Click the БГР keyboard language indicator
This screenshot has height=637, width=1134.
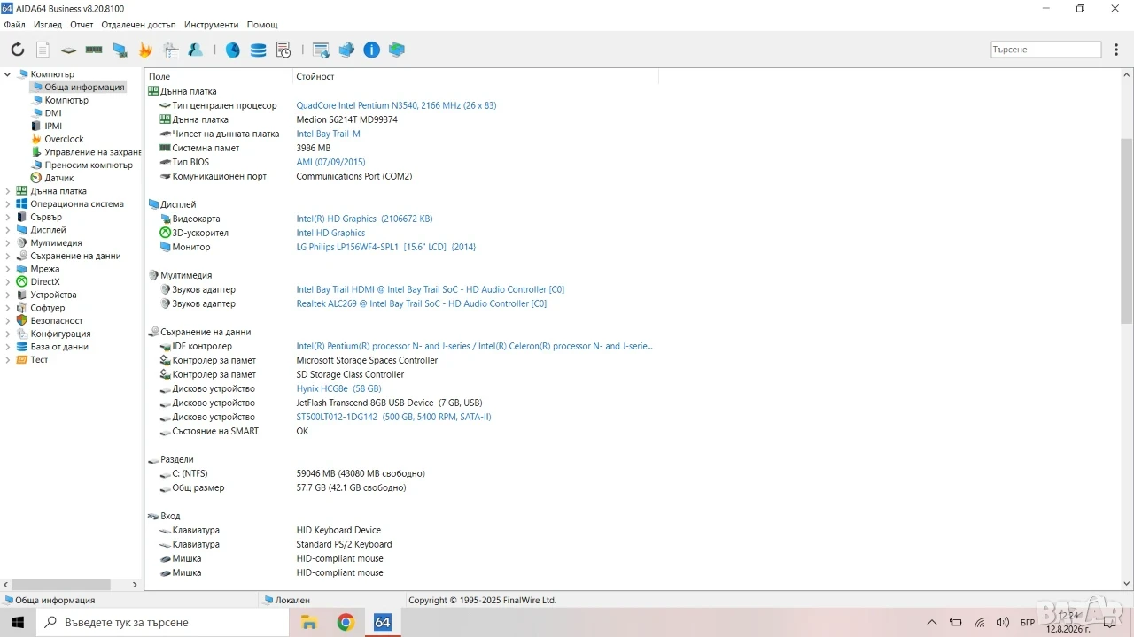pos(1028,622)
